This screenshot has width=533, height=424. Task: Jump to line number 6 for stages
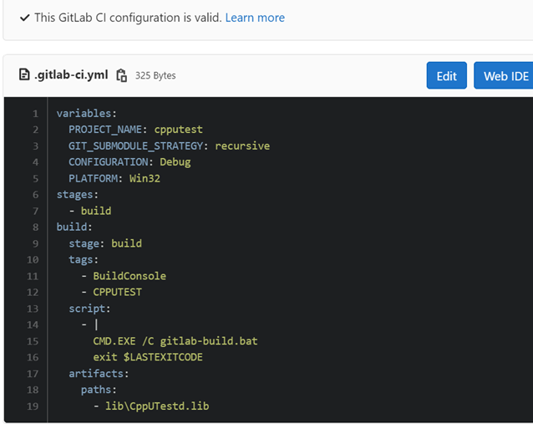[x=35, y=195]
